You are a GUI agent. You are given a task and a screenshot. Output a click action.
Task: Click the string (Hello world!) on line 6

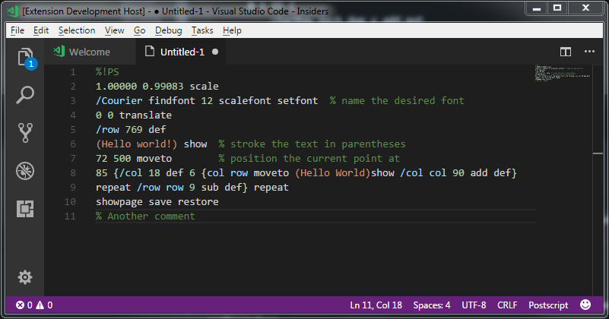point(136,144)
